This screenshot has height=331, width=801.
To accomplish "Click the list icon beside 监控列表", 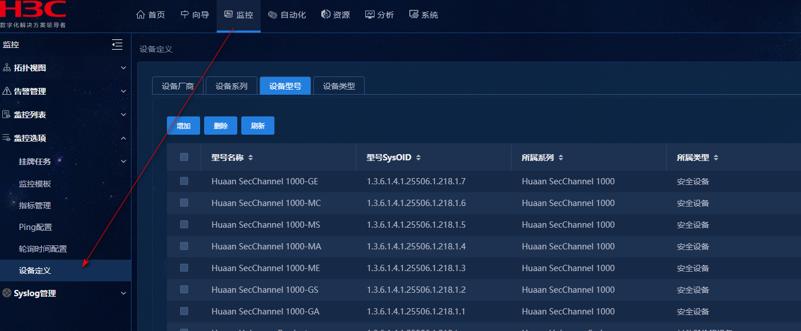I will coord(7,115).
